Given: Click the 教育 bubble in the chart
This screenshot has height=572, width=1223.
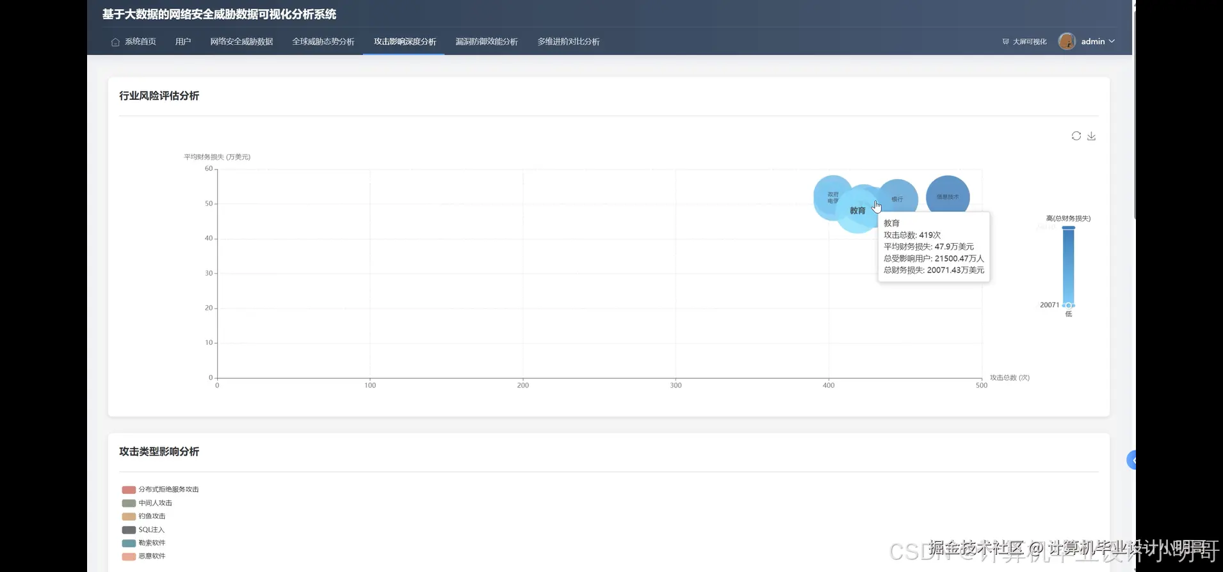Looking at the screenshot, I should click(x=857, y=211).
